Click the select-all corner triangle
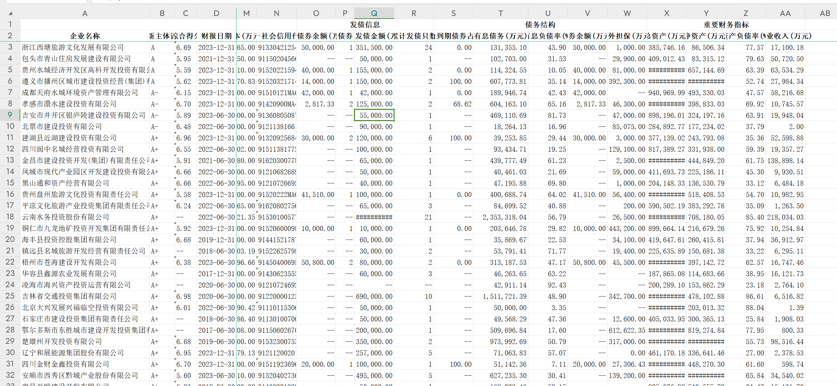This screenshot has height=386, width=837. pos(10,13)
